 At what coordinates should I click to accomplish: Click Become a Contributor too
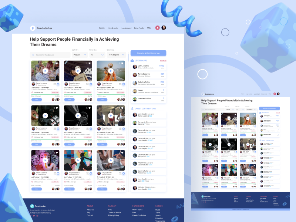[148, 53]
